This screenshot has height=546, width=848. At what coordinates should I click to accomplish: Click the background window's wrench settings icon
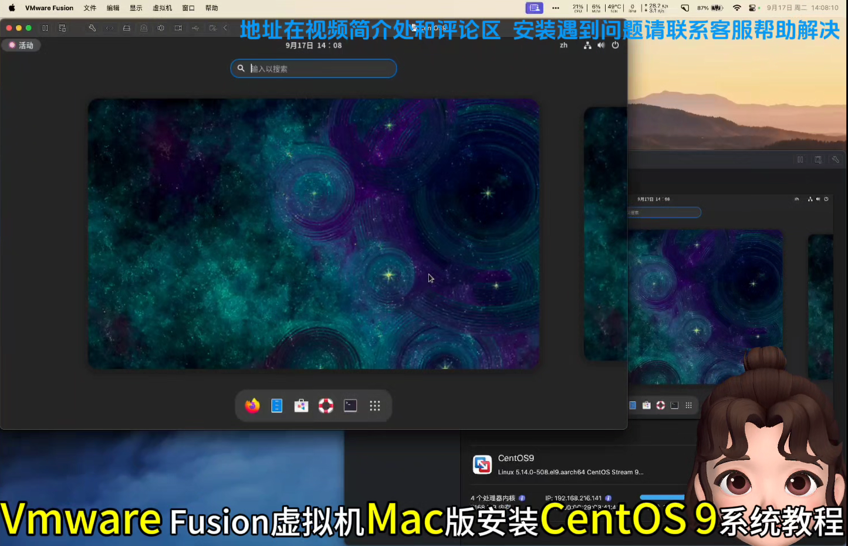(x=836, y=160)
